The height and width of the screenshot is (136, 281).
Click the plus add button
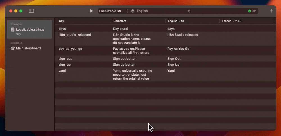(271, 11)
